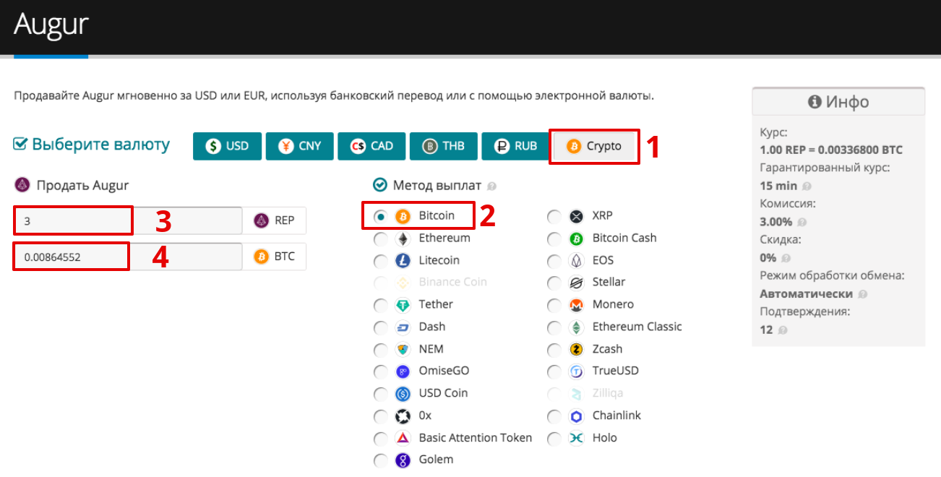Click the Basic Attention Token triangle icon
The height and width of the screenshot is (477, 941).
click(403, 439)
